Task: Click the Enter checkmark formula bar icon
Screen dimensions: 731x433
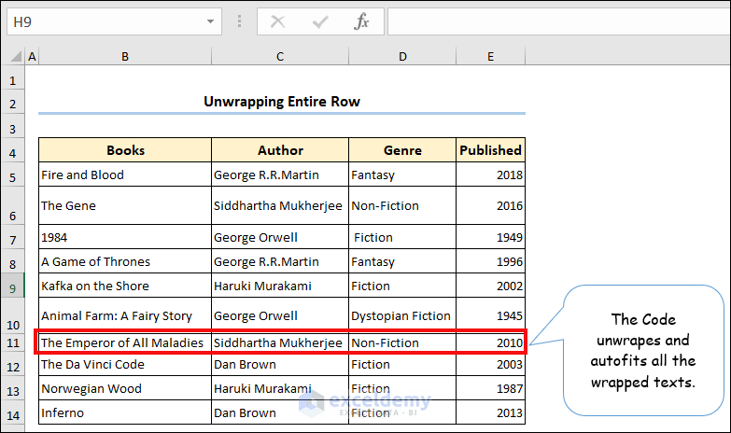Action: point(320,21)
